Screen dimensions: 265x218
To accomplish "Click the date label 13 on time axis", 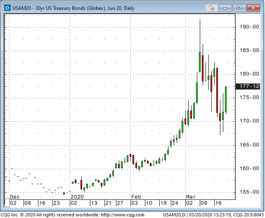I will click(94, 203).
